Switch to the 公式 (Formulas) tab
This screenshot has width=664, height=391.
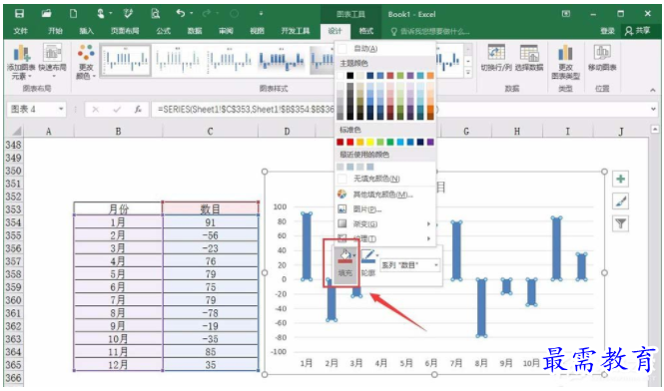tap(163, 31)
